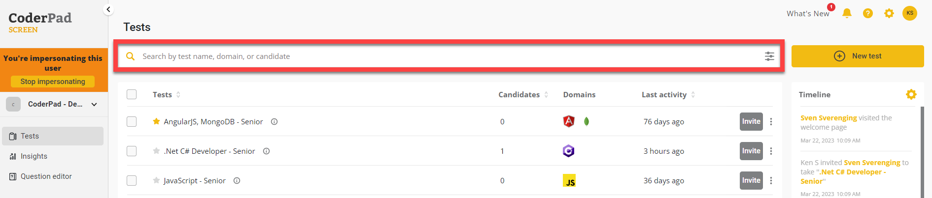Click the notifications bell icon
This screenshot has width=932, height=198.
coord(847,13)
